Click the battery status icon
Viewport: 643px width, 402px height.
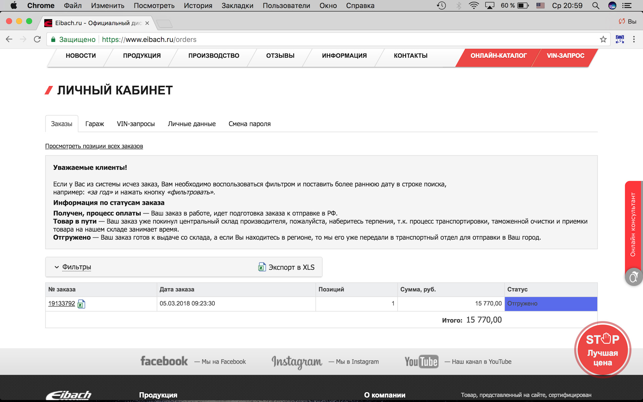[x=523, y=5]
